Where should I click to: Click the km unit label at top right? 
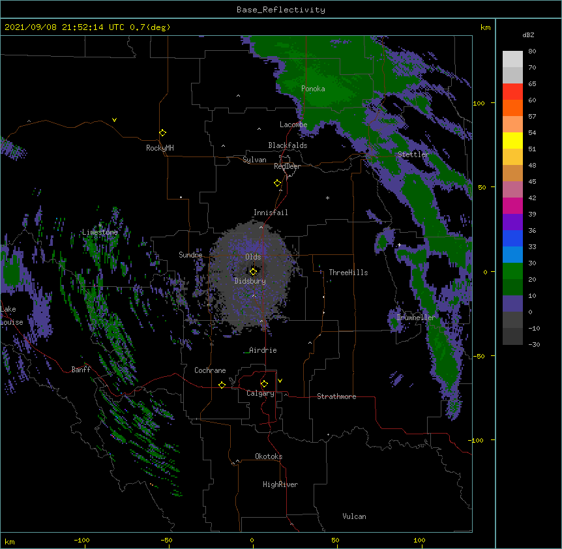(x=485, y=27)
